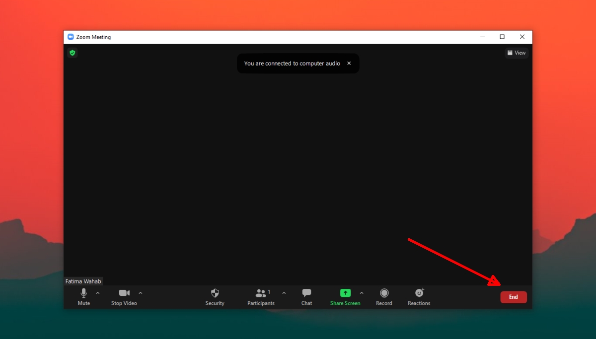Close the Zoom Meeting window
Image resolution: width=596 pixels, height=339 pixels.
(522, 37)
